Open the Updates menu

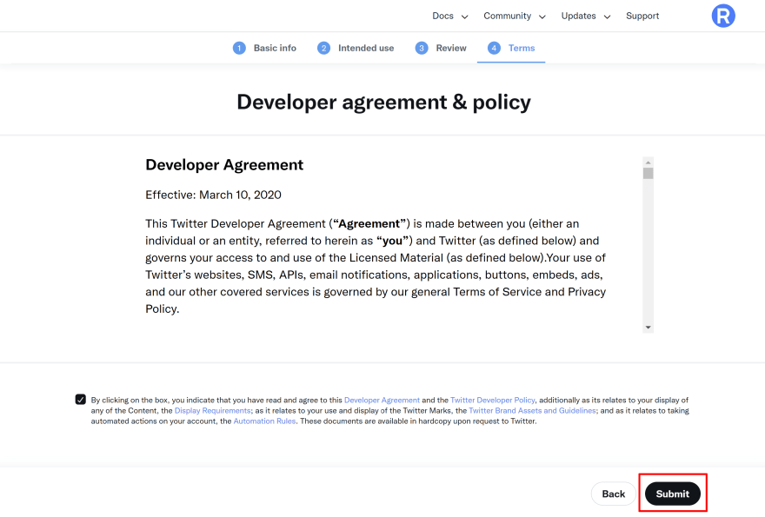pos(579,17)
